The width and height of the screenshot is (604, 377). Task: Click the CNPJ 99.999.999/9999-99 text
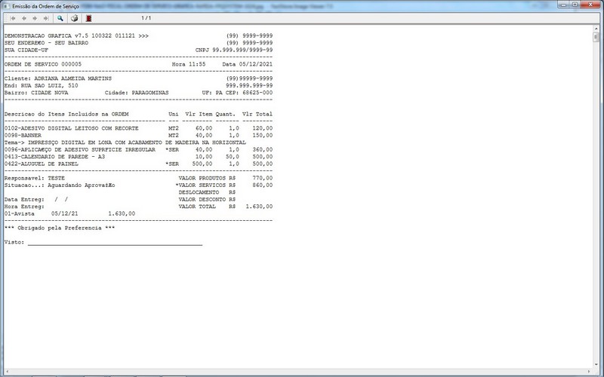pyautogui.click(x=234, y=50)
